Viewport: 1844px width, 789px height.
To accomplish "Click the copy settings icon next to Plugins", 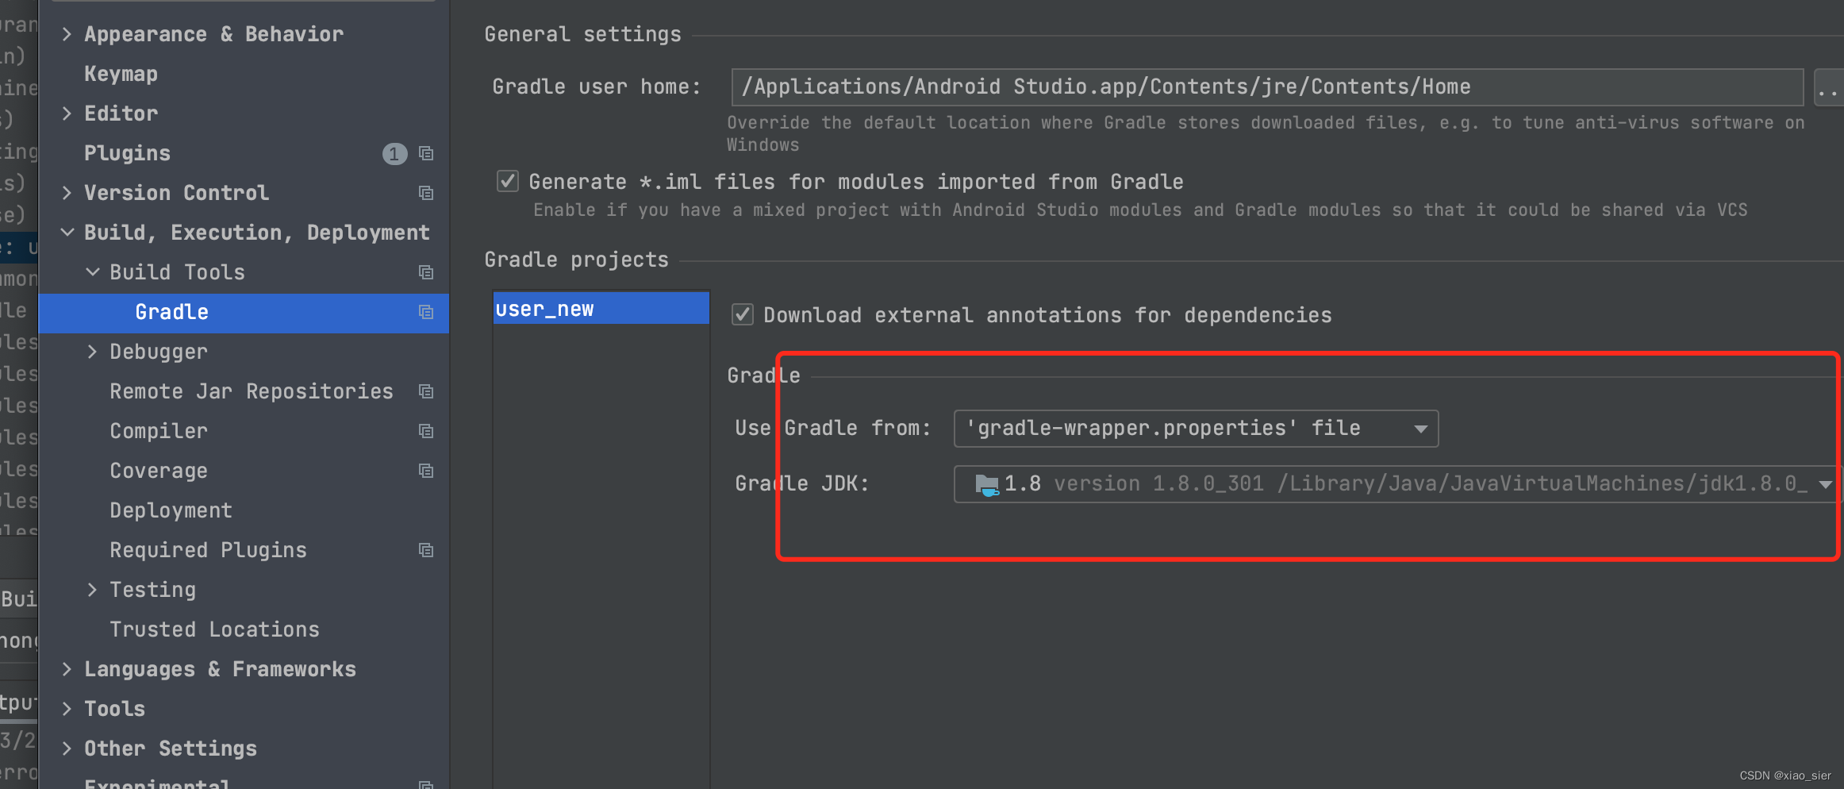I will coord(426,153).
